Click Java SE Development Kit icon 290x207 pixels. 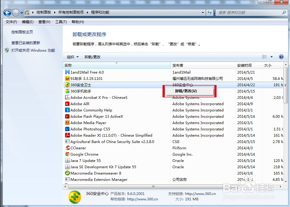(x=67, y=167)
